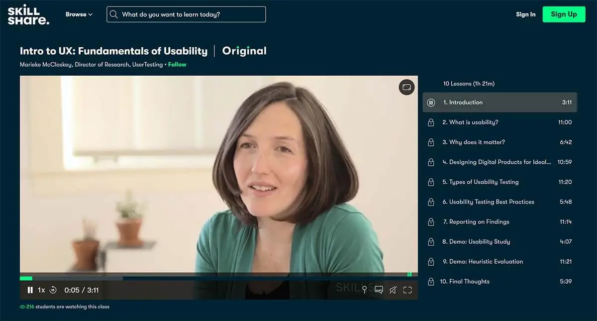Click lock icon beside Demo: Heuristic Evaluation
Screen dimensions: 597x321
coord(431,262)
